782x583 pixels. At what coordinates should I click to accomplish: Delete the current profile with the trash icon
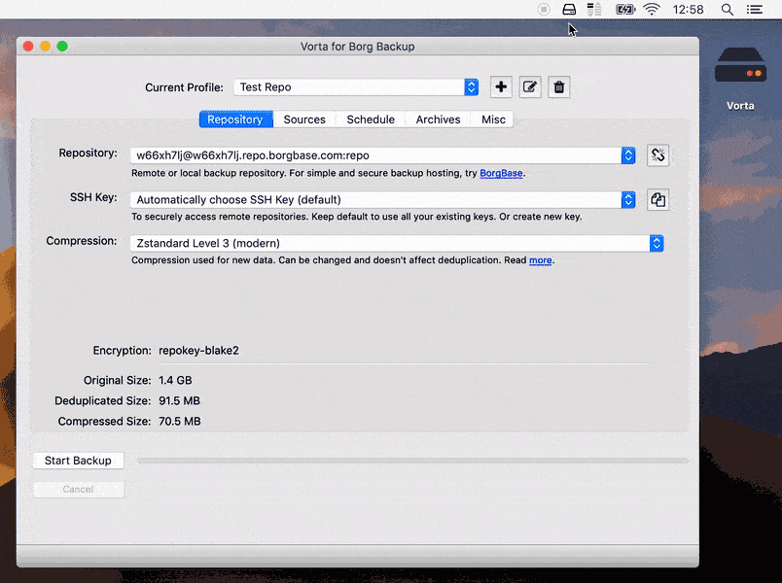point(558,87)
